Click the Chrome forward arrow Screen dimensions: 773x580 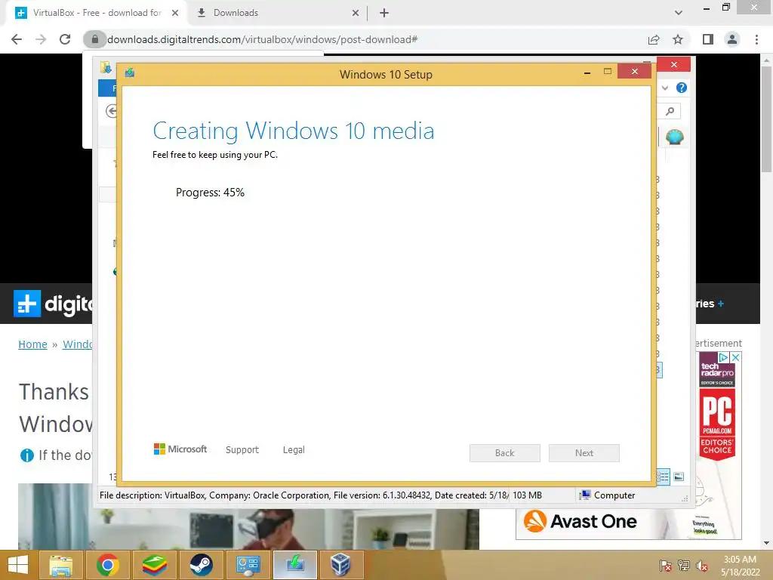point(41,39)
